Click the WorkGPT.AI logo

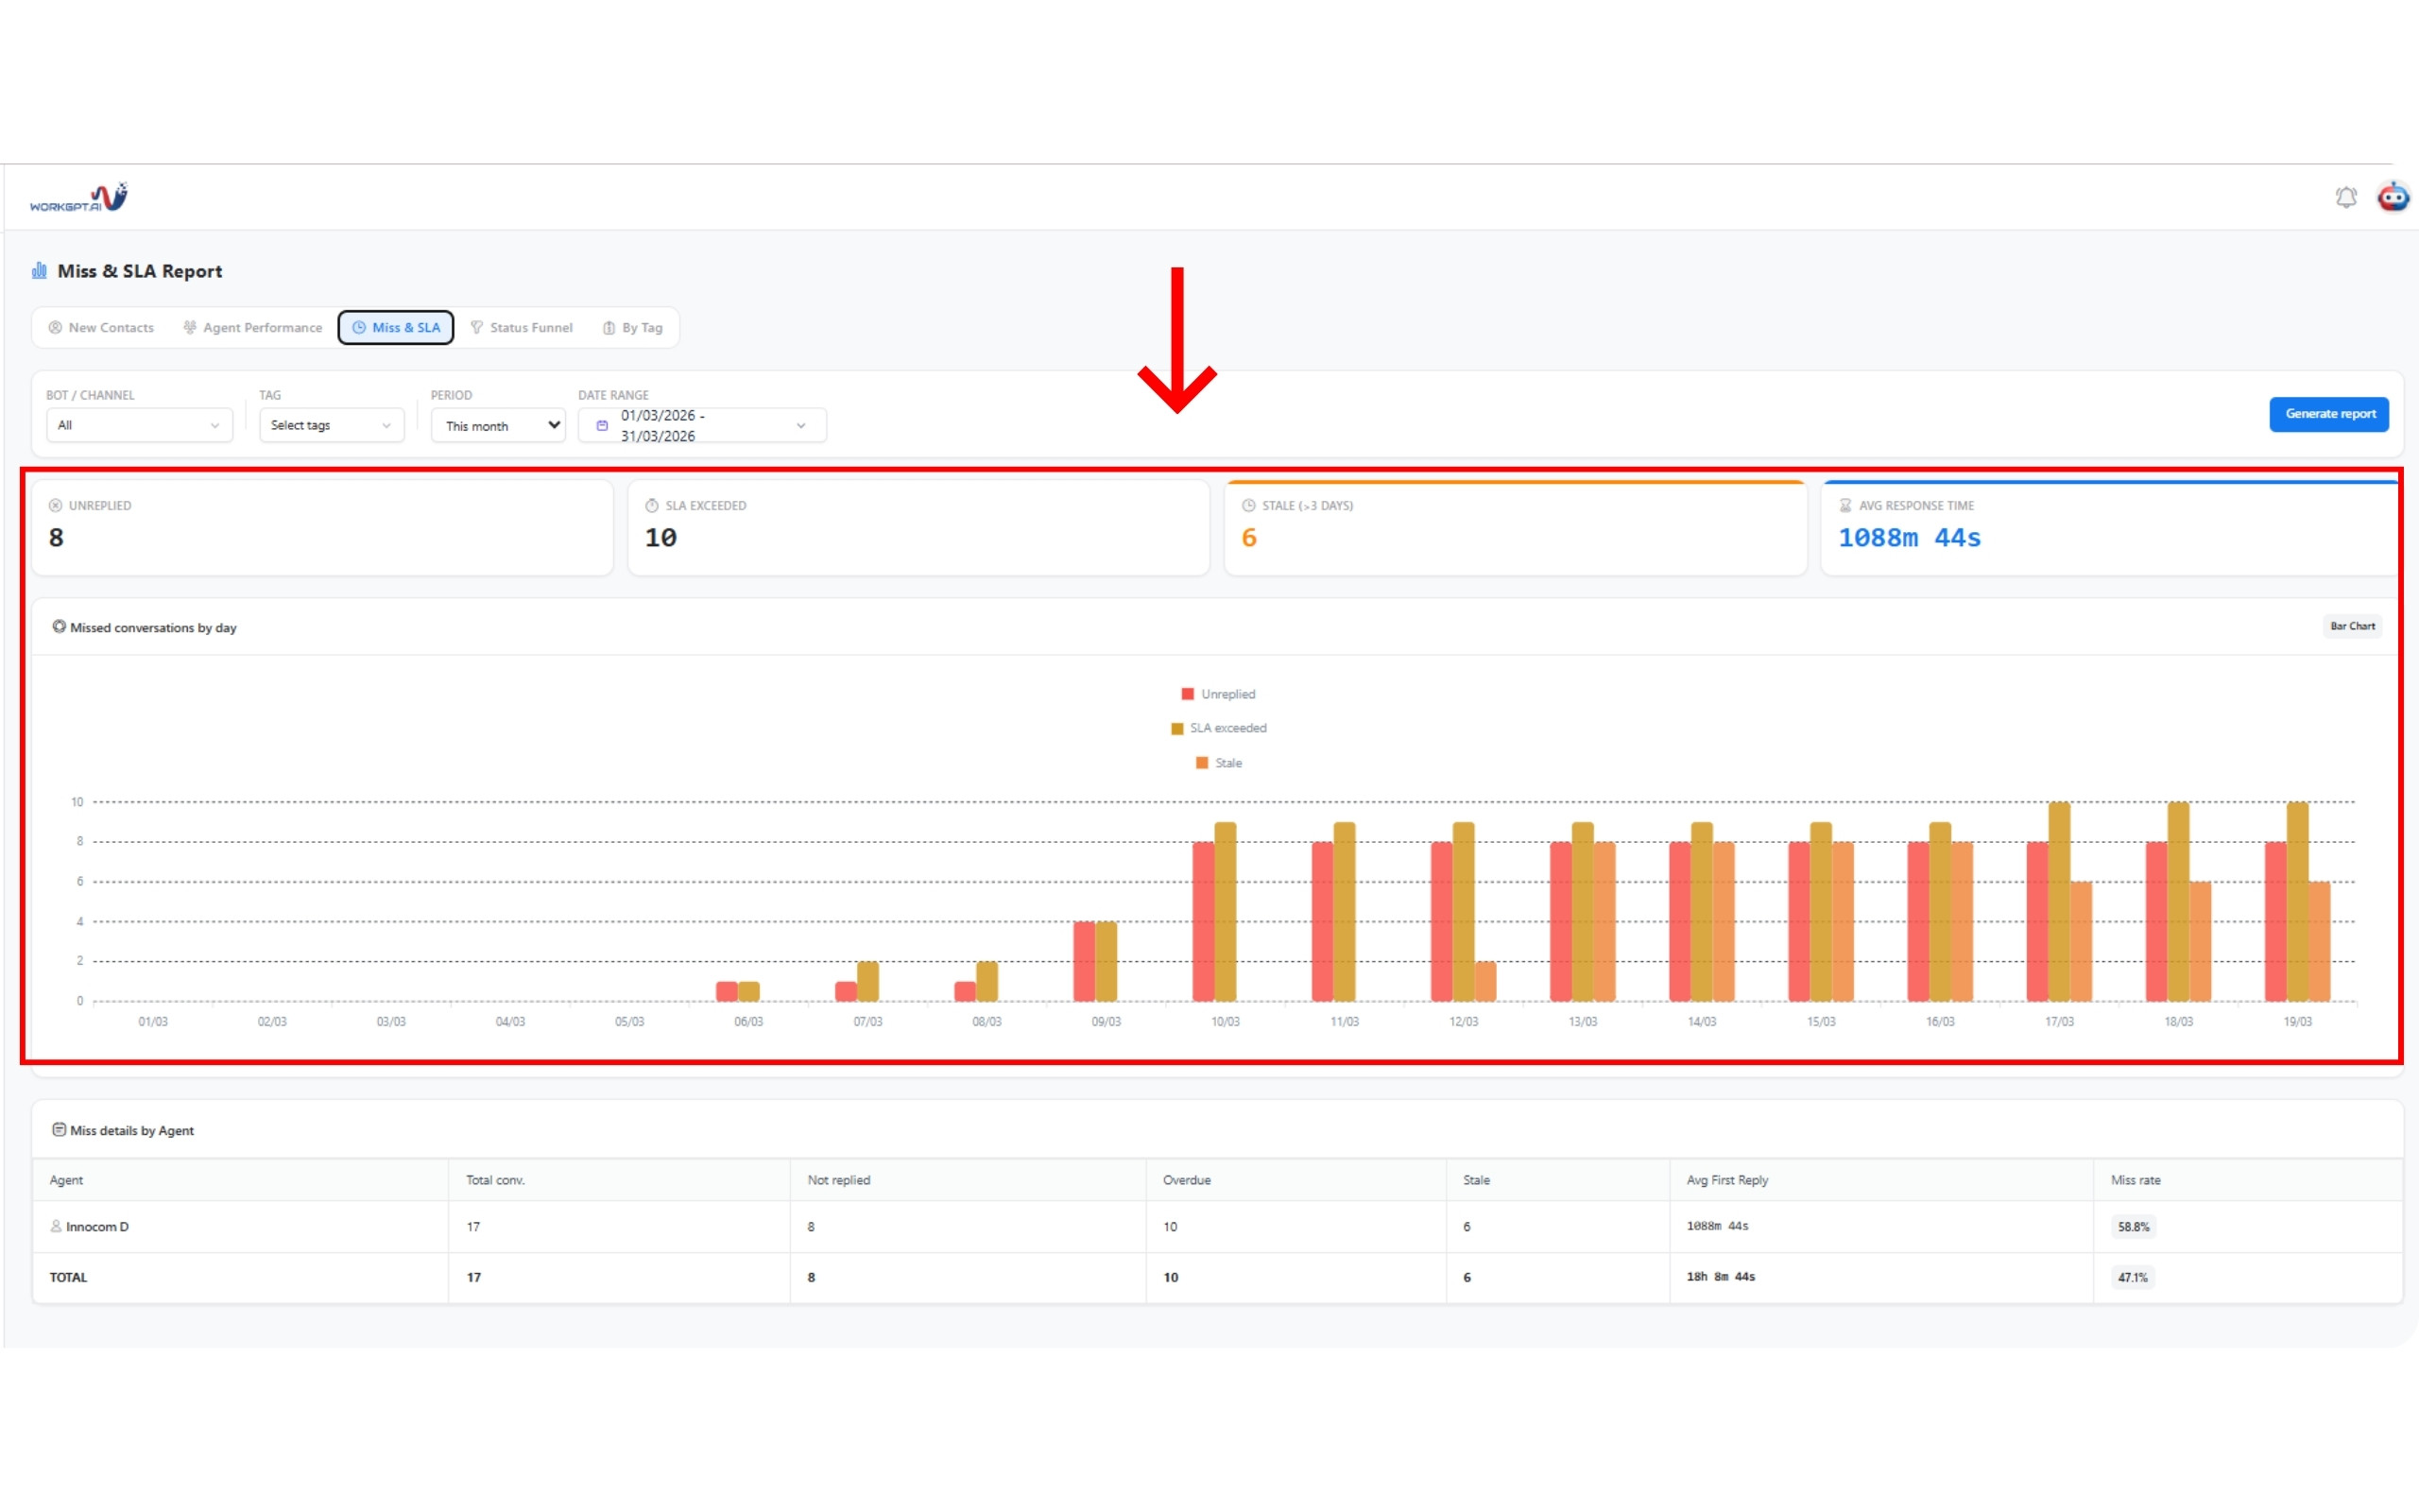click(x=79, y=198)
